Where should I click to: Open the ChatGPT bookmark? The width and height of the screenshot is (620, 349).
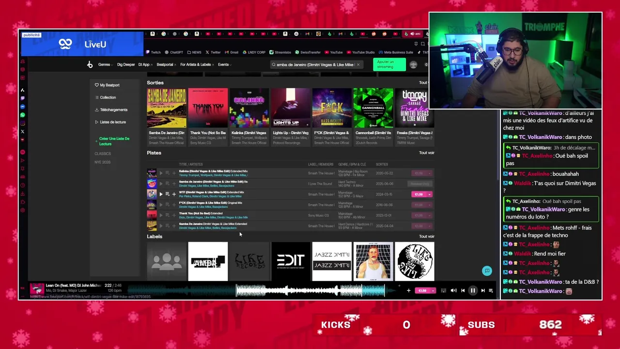tap(173, 52)
